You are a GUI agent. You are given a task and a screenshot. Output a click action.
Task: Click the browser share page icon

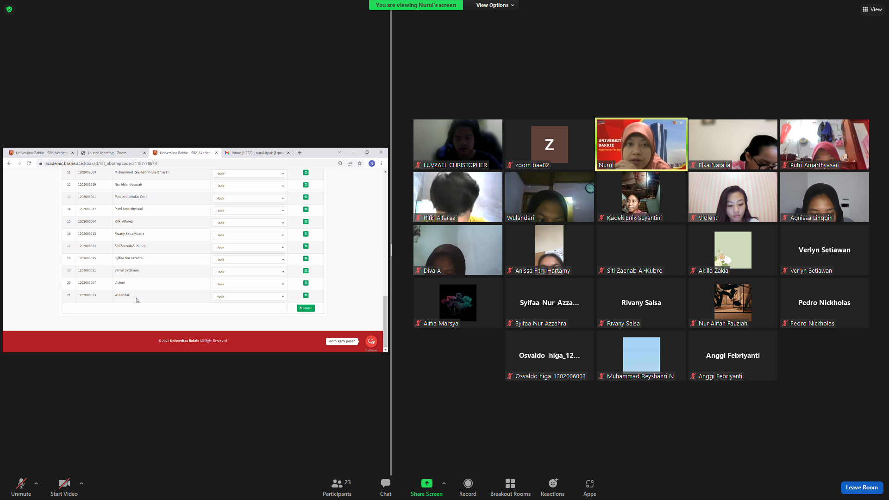click(x=350, y=163)
